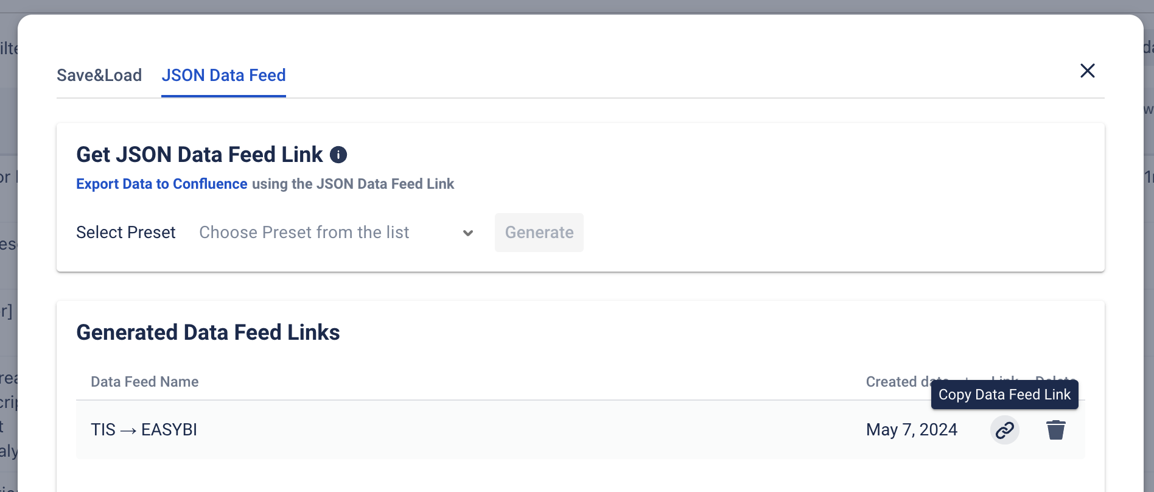Sort by the Data Feed Name column header
Image resolution: width=1154 pixels, height=492 pixels.
pos(144,382)
